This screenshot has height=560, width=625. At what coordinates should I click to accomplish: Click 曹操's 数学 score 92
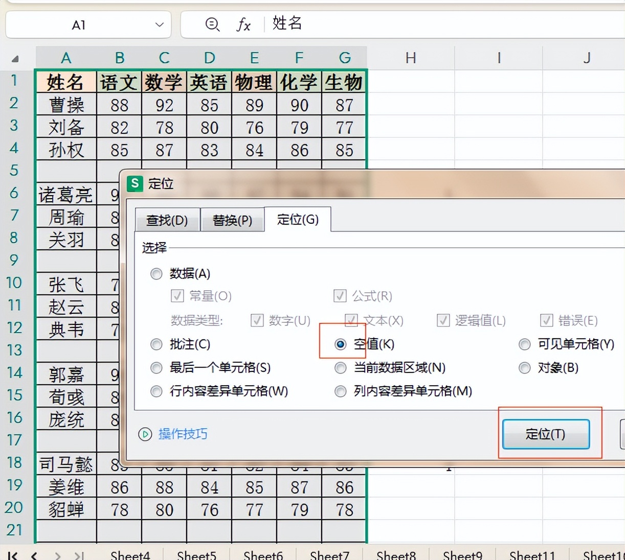(164, 104)
